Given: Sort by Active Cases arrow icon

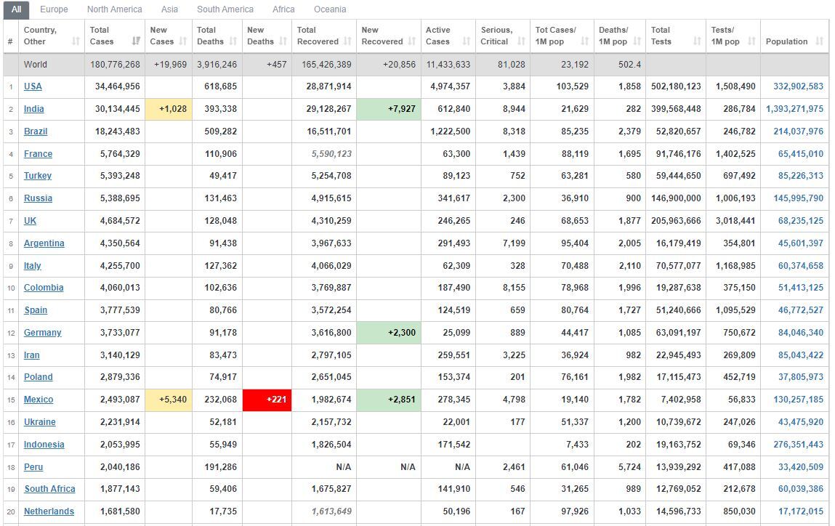Looking at the screenshot, I should click(467, 41).
